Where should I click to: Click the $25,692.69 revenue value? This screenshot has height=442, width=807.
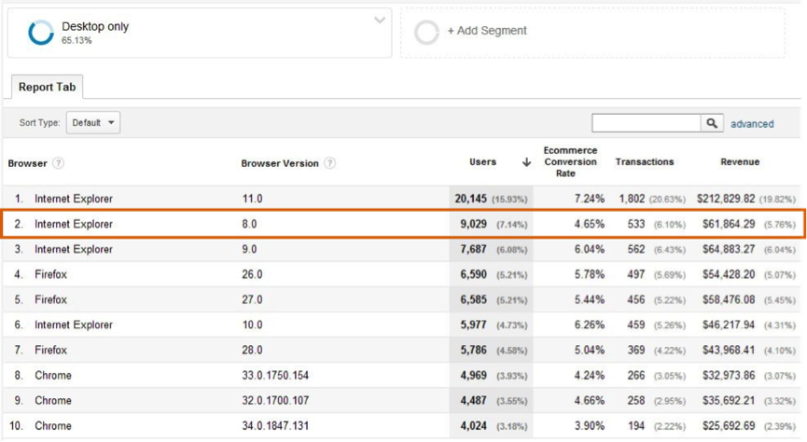[x=729, y=425]
